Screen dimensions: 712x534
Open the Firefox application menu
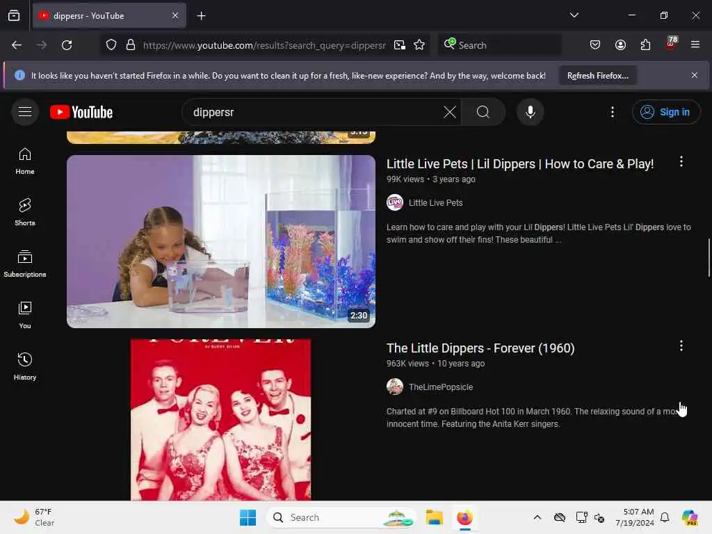[x=695, y=45]
